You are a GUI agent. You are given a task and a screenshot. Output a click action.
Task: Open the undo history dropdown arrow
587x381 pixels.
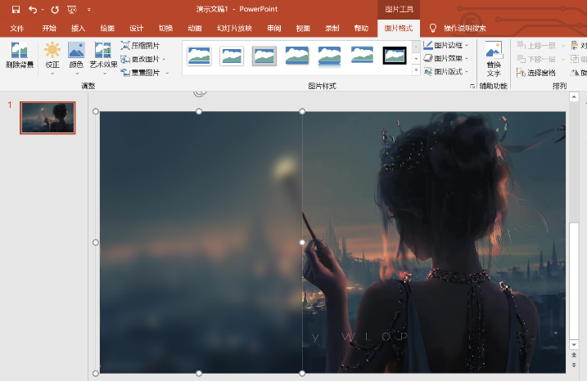[43, 10]
